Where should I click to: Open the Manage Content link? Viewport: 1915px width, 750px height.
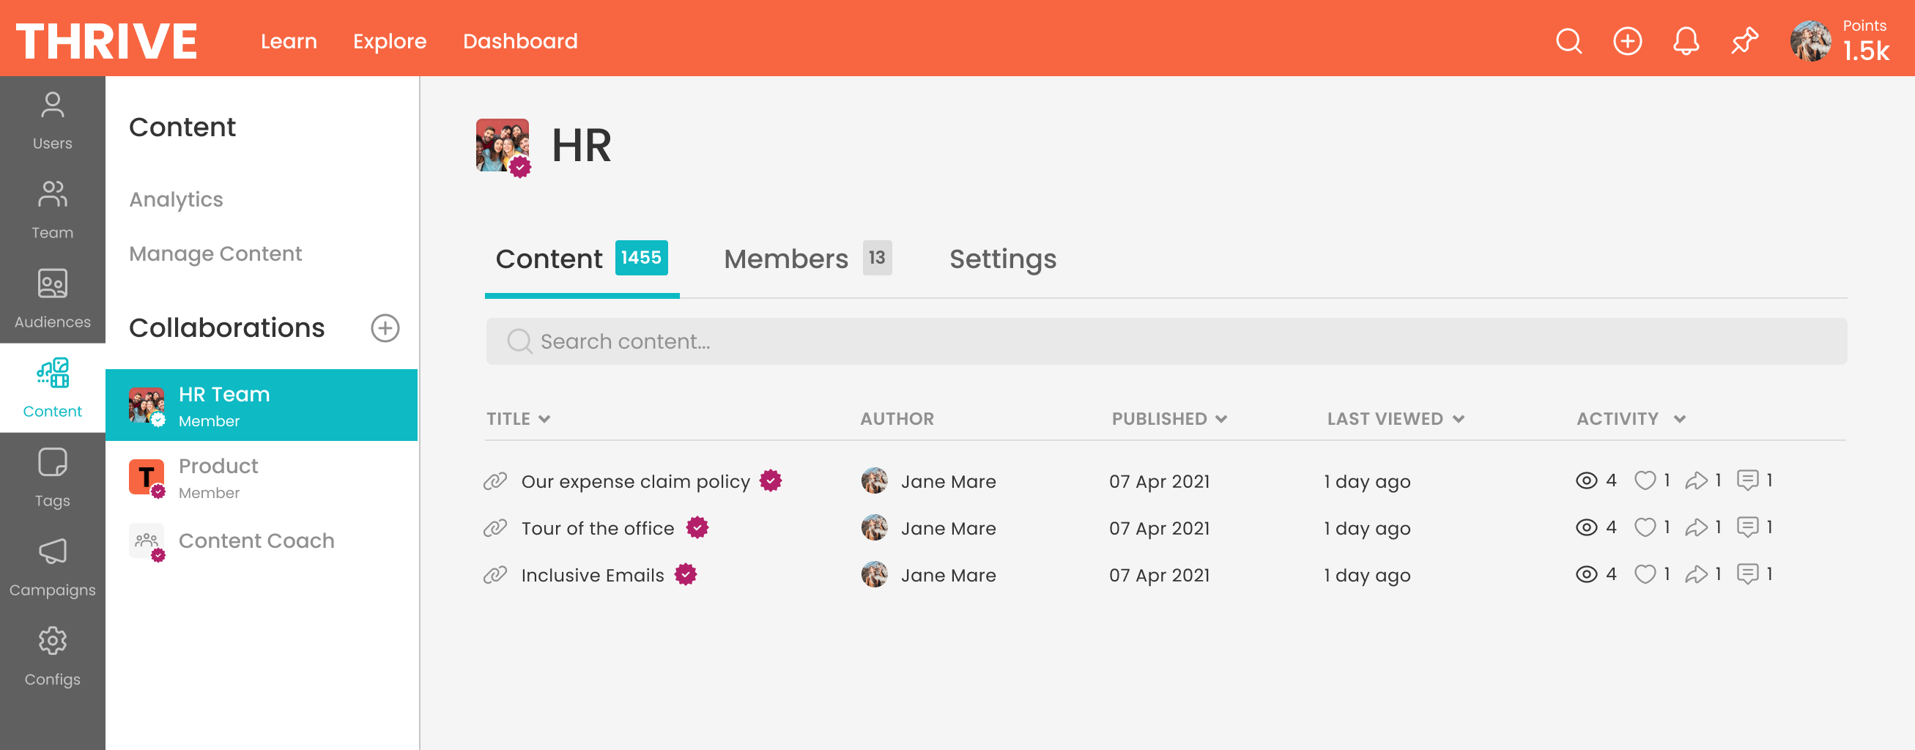point(215,253)
